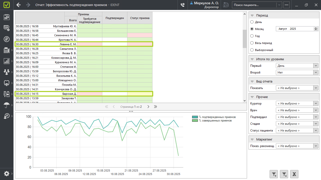Click the apply filter funnel button
This screenshot has width=321, height=180.
point(274,174)
